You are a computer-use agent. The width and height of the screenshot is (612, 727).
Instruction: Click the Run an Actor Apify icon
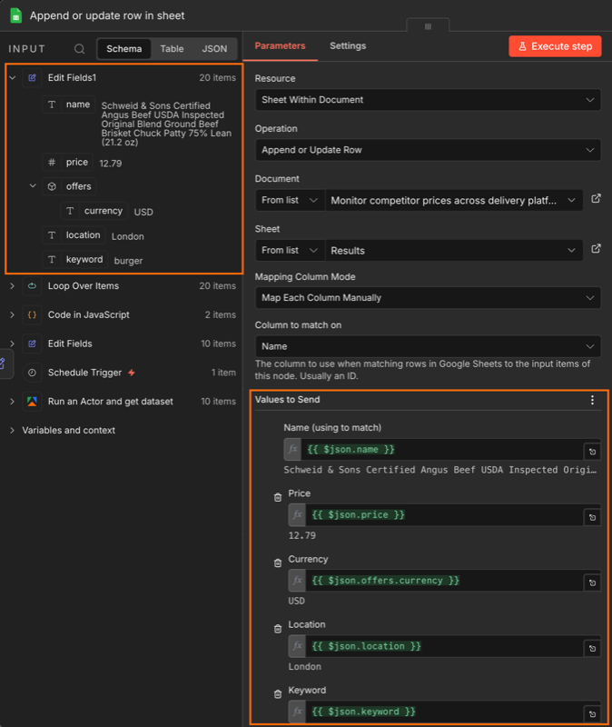[32, 401]
